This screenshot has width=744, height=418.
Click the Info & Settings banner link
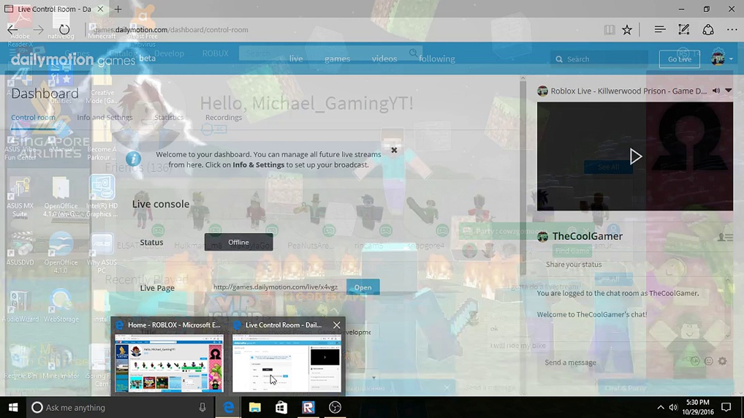pyautogui.click(x=258, y=165)
